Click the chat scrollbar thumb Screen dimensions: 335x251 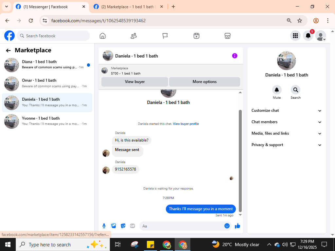coord(240,161)
